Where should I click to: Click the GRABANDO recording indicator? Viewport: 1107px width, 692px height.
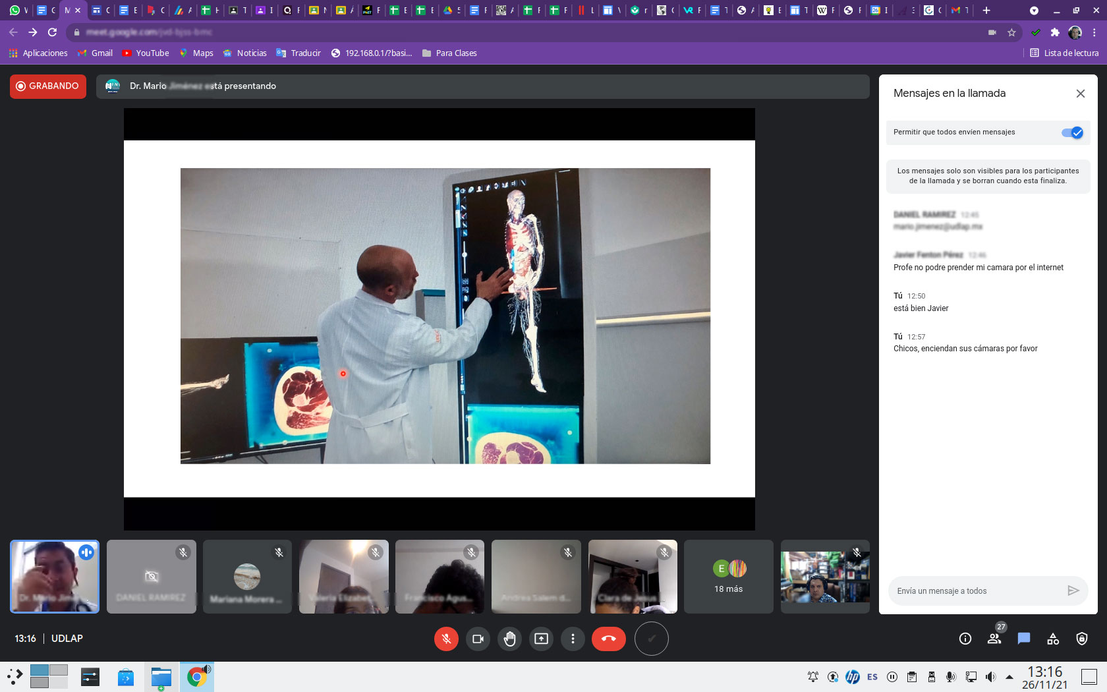[48, 86]
